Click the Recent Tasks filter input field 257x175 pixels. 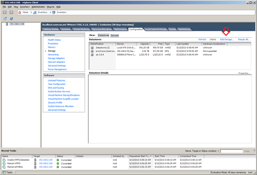coord(231,151)
